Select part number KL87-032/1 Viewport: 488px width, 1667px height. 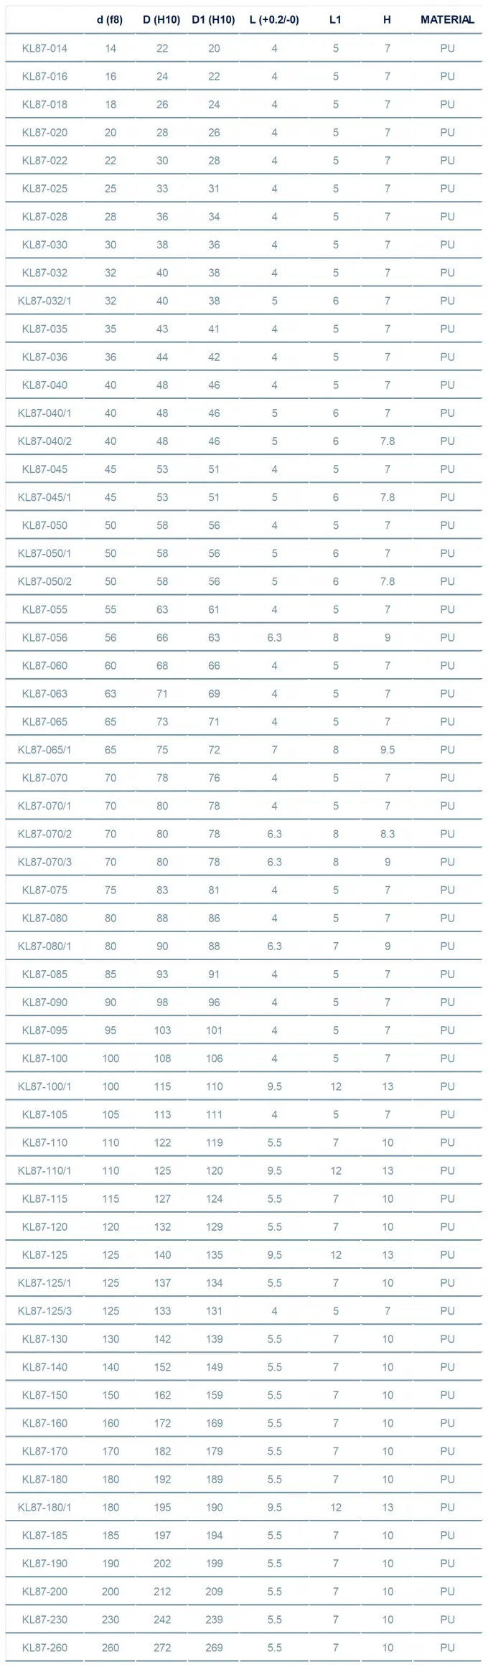(44, 301)
